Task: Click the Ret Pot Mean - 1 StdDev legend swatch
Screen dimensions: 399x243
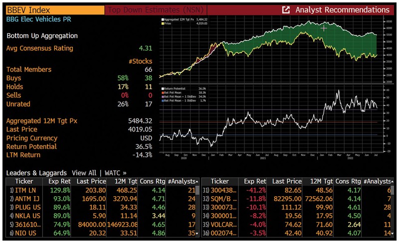Action: (x=163, y=101)
